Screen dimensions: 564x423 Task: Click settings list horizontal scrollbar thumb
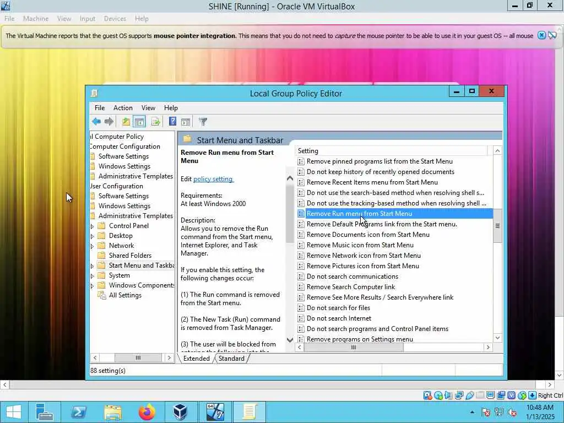[354, 347]
